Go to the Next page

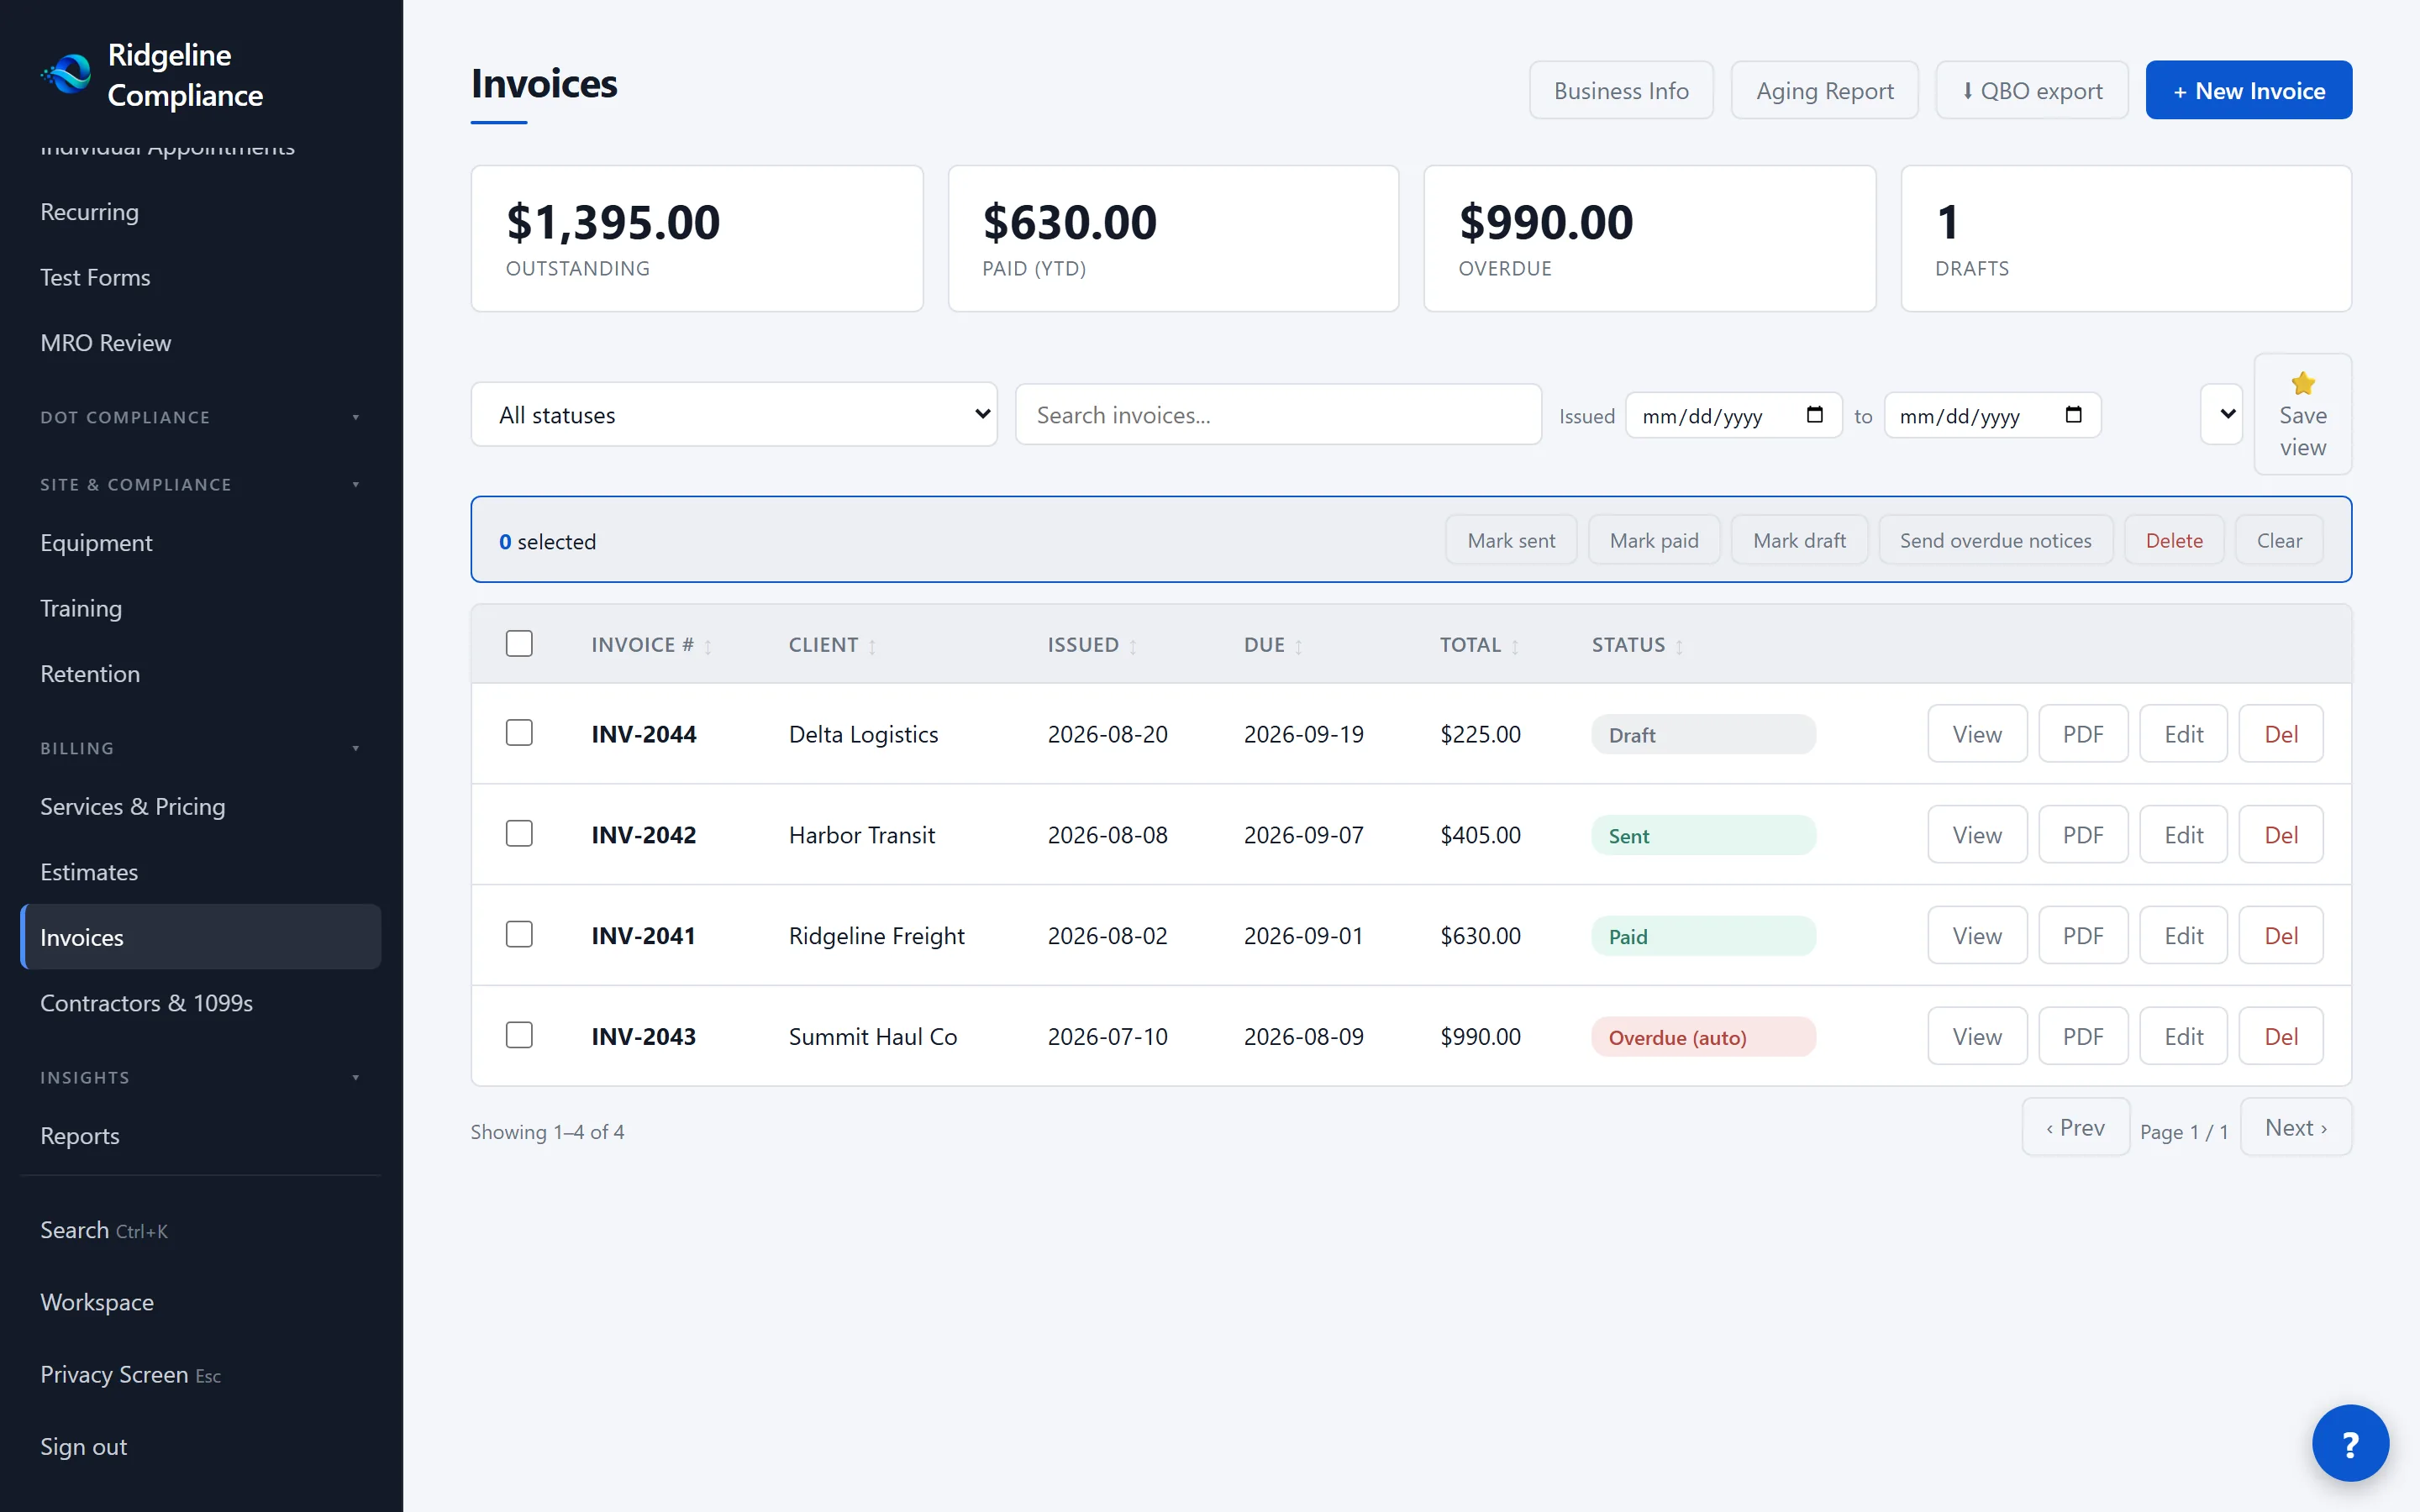(x=2296, y=1127)
